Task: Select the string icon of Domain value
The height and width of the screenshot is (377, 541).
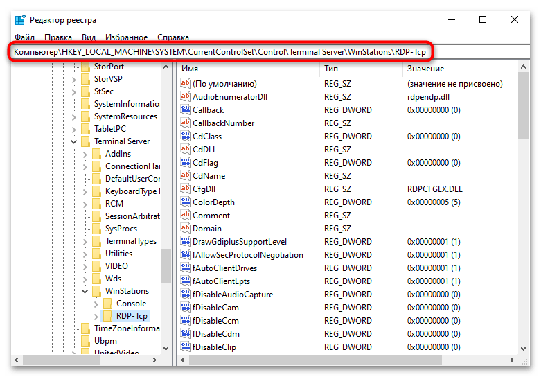Action: coord(185,228)
